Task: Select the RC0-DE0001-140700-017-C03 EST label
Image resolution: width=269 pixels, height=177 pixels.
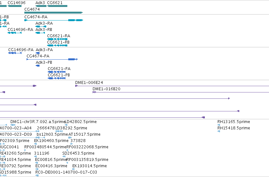Action: coord(66,172)
